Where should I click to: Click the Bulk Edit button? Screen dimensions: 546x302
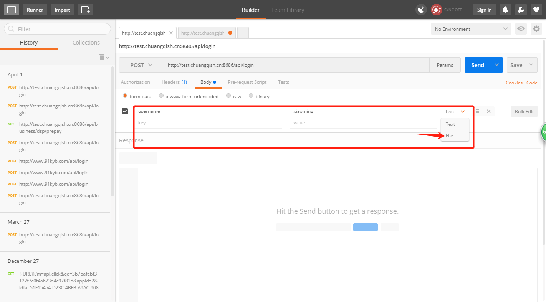click(524, 111)
